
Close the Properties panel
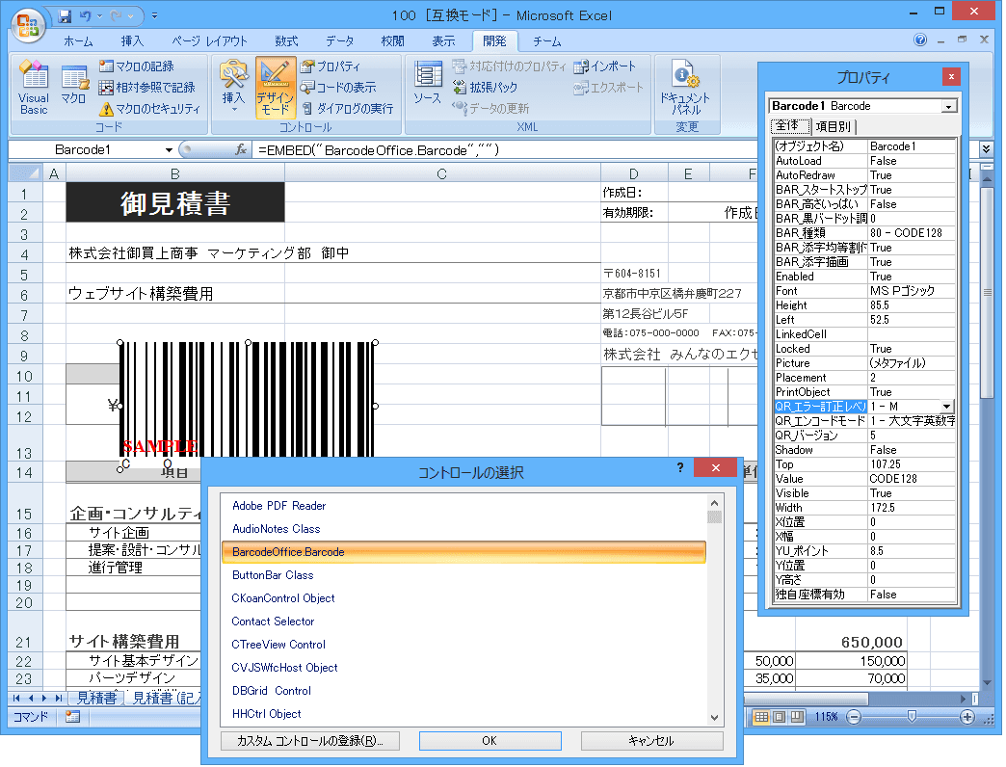[951, 77]
